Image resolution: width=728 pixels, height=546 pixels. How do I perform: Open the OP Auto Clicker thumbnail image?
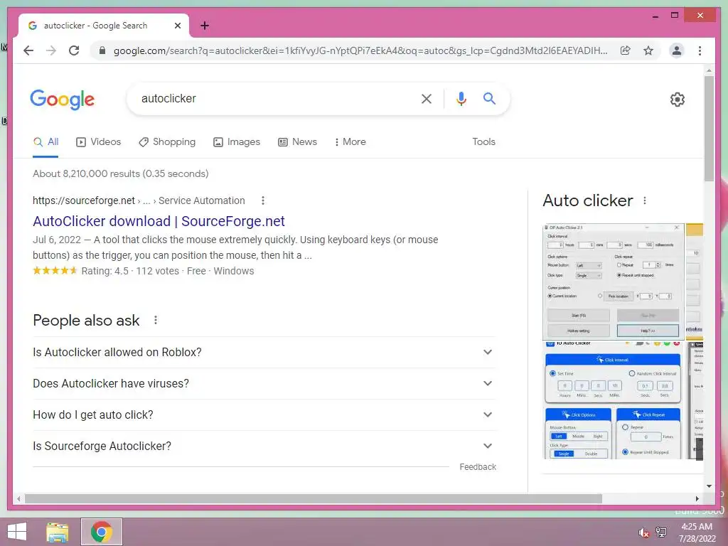point(614,282)
